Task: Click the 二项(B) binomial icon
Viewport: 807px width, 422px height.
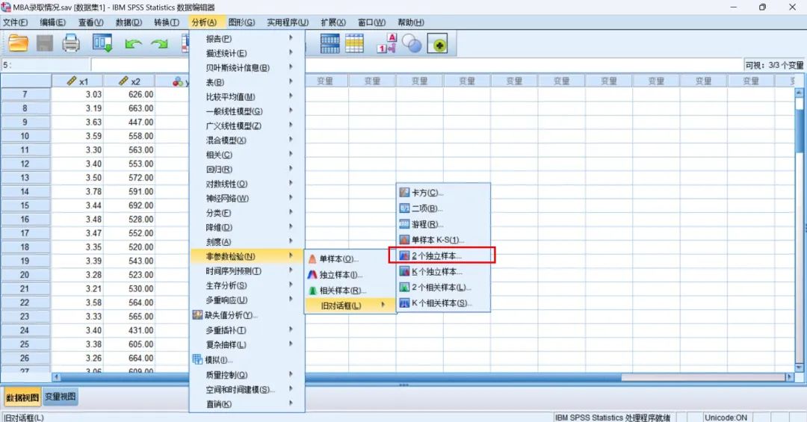Action: (404, 208)
